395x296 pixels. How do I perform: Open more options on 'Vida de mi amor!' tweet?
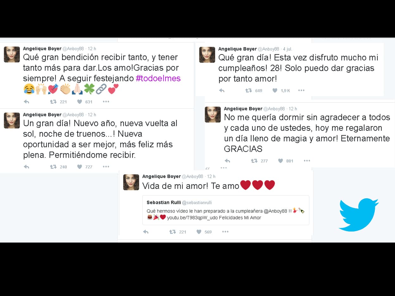click(x=225, y=232)
